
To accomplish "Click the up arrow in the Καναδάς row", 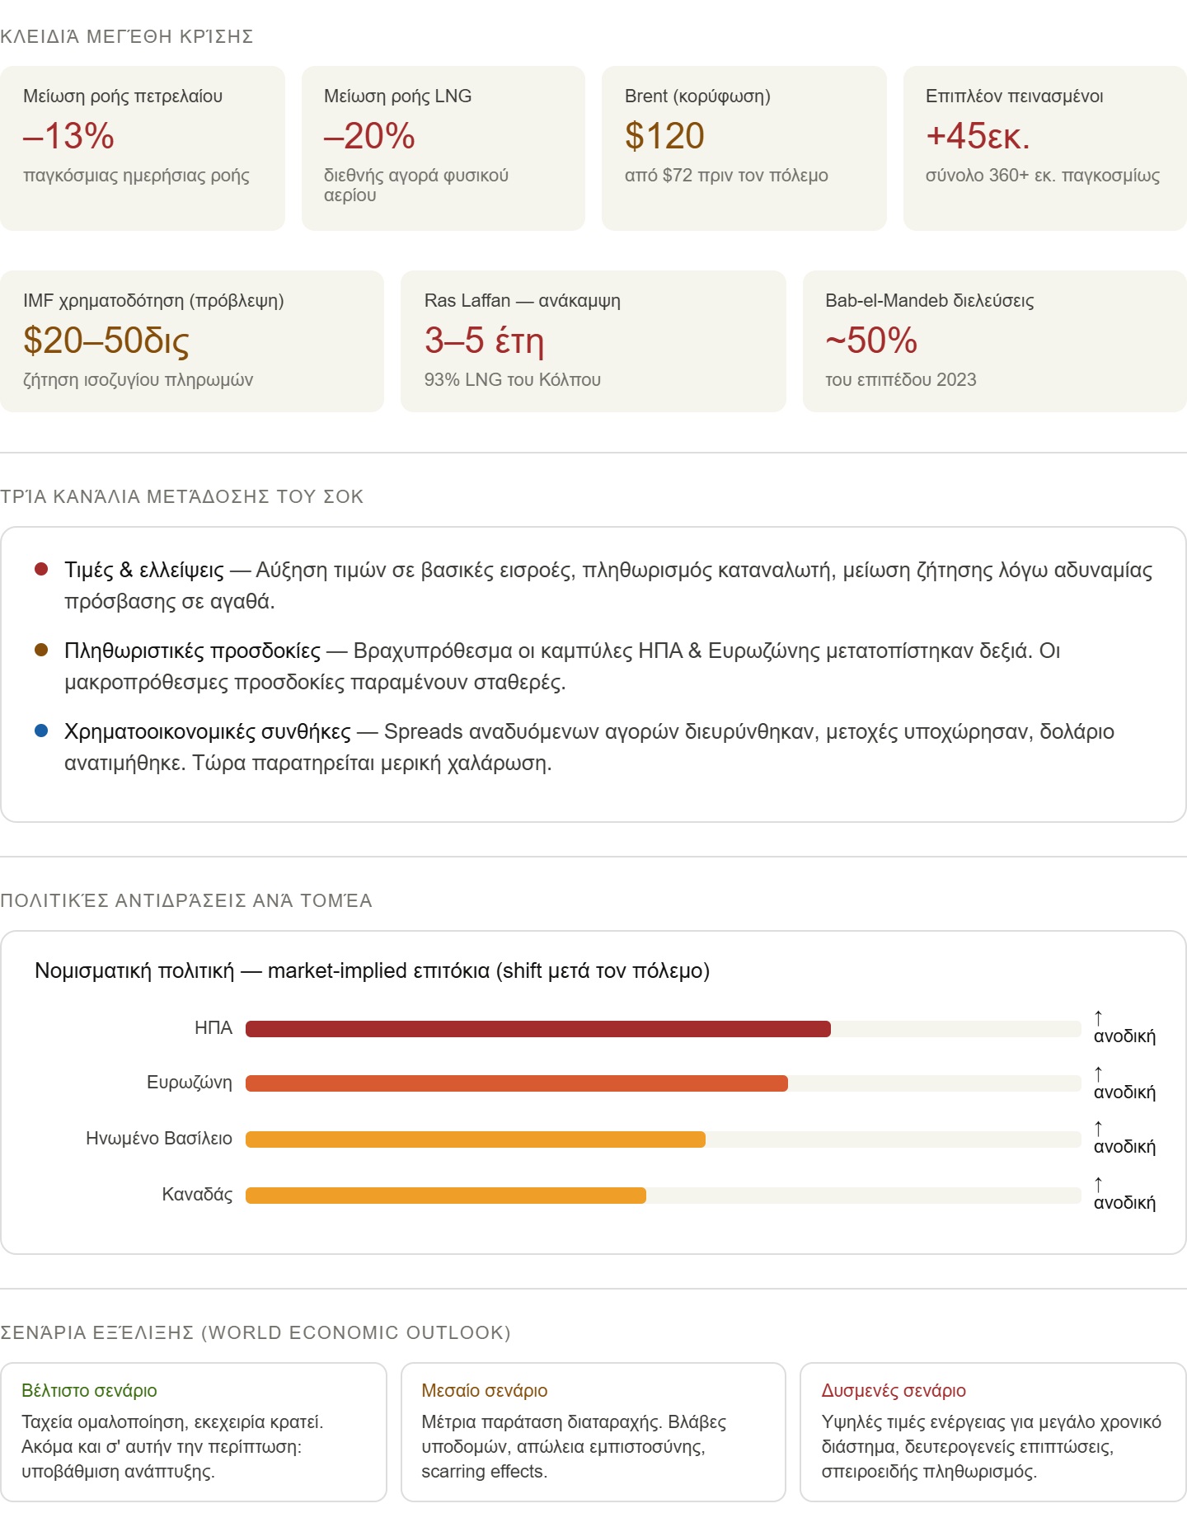I will [x=1098, y=1183].
